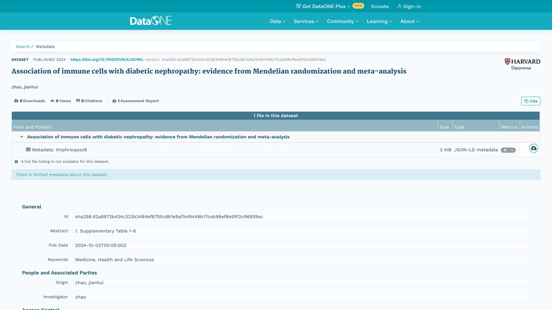This screenshot has height=310, width=552.
Task: Expand the Services menu
Action: 306,21
